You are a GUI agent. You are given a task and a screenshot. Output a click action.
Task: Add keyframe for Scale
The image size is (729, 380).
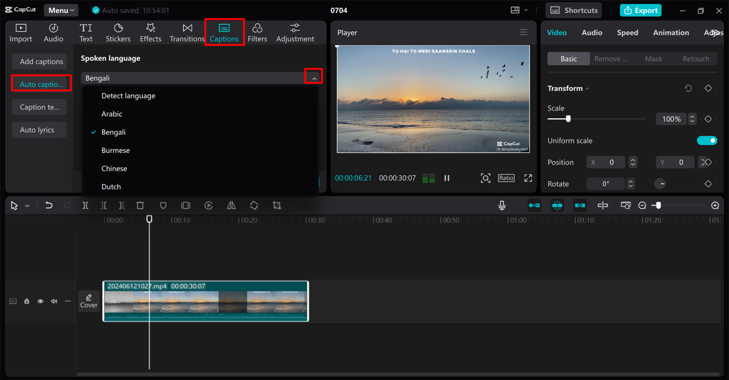[708, 119]
